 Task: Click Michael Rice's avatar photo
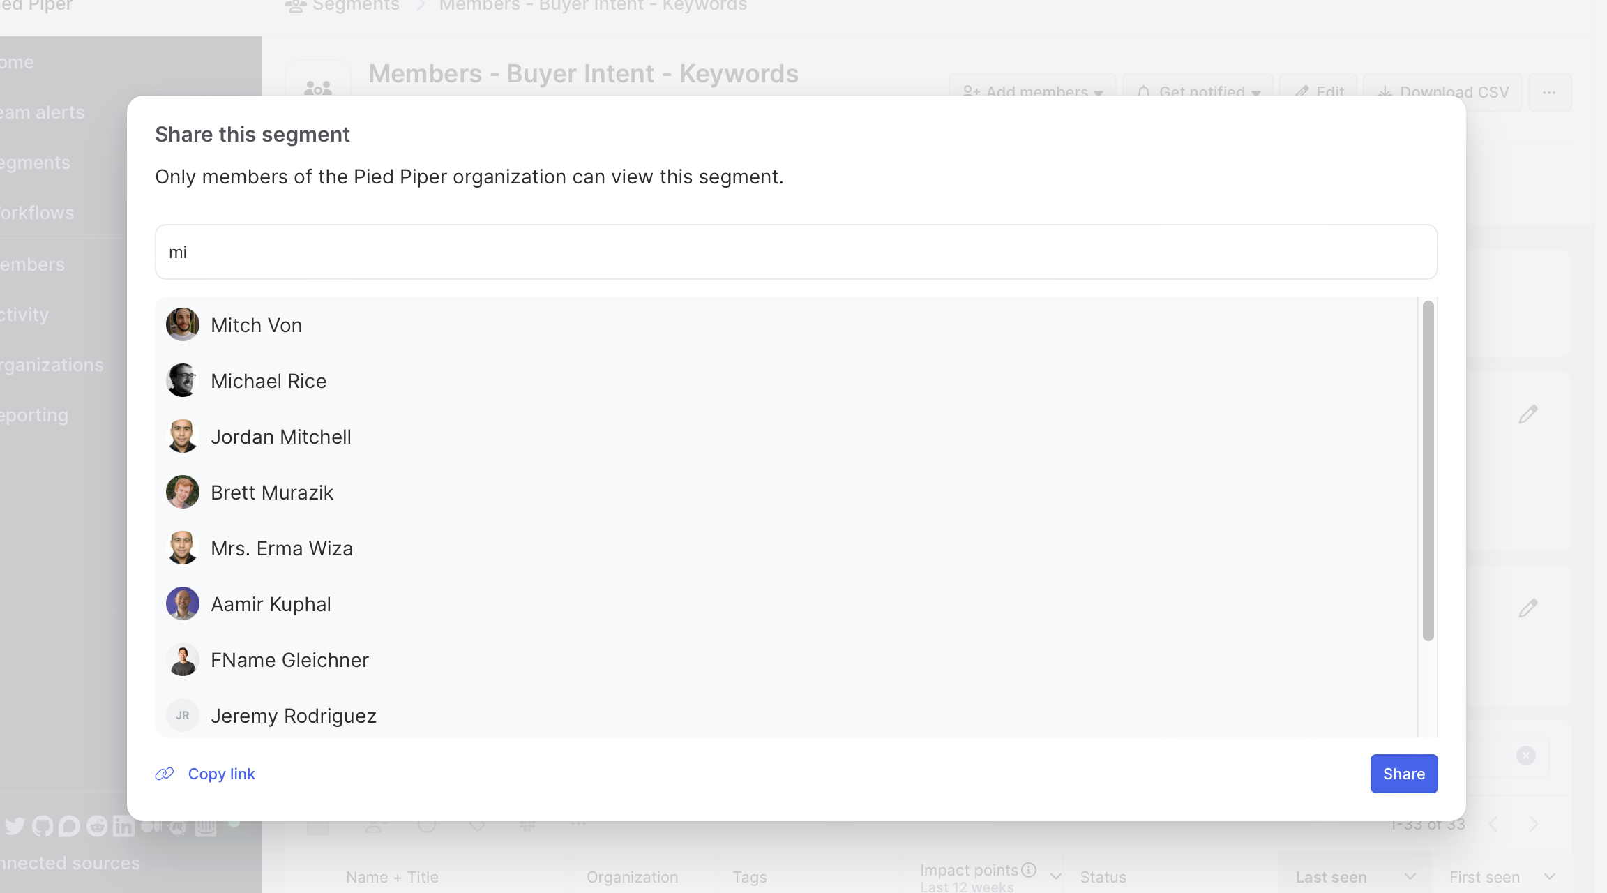[182, 380]
